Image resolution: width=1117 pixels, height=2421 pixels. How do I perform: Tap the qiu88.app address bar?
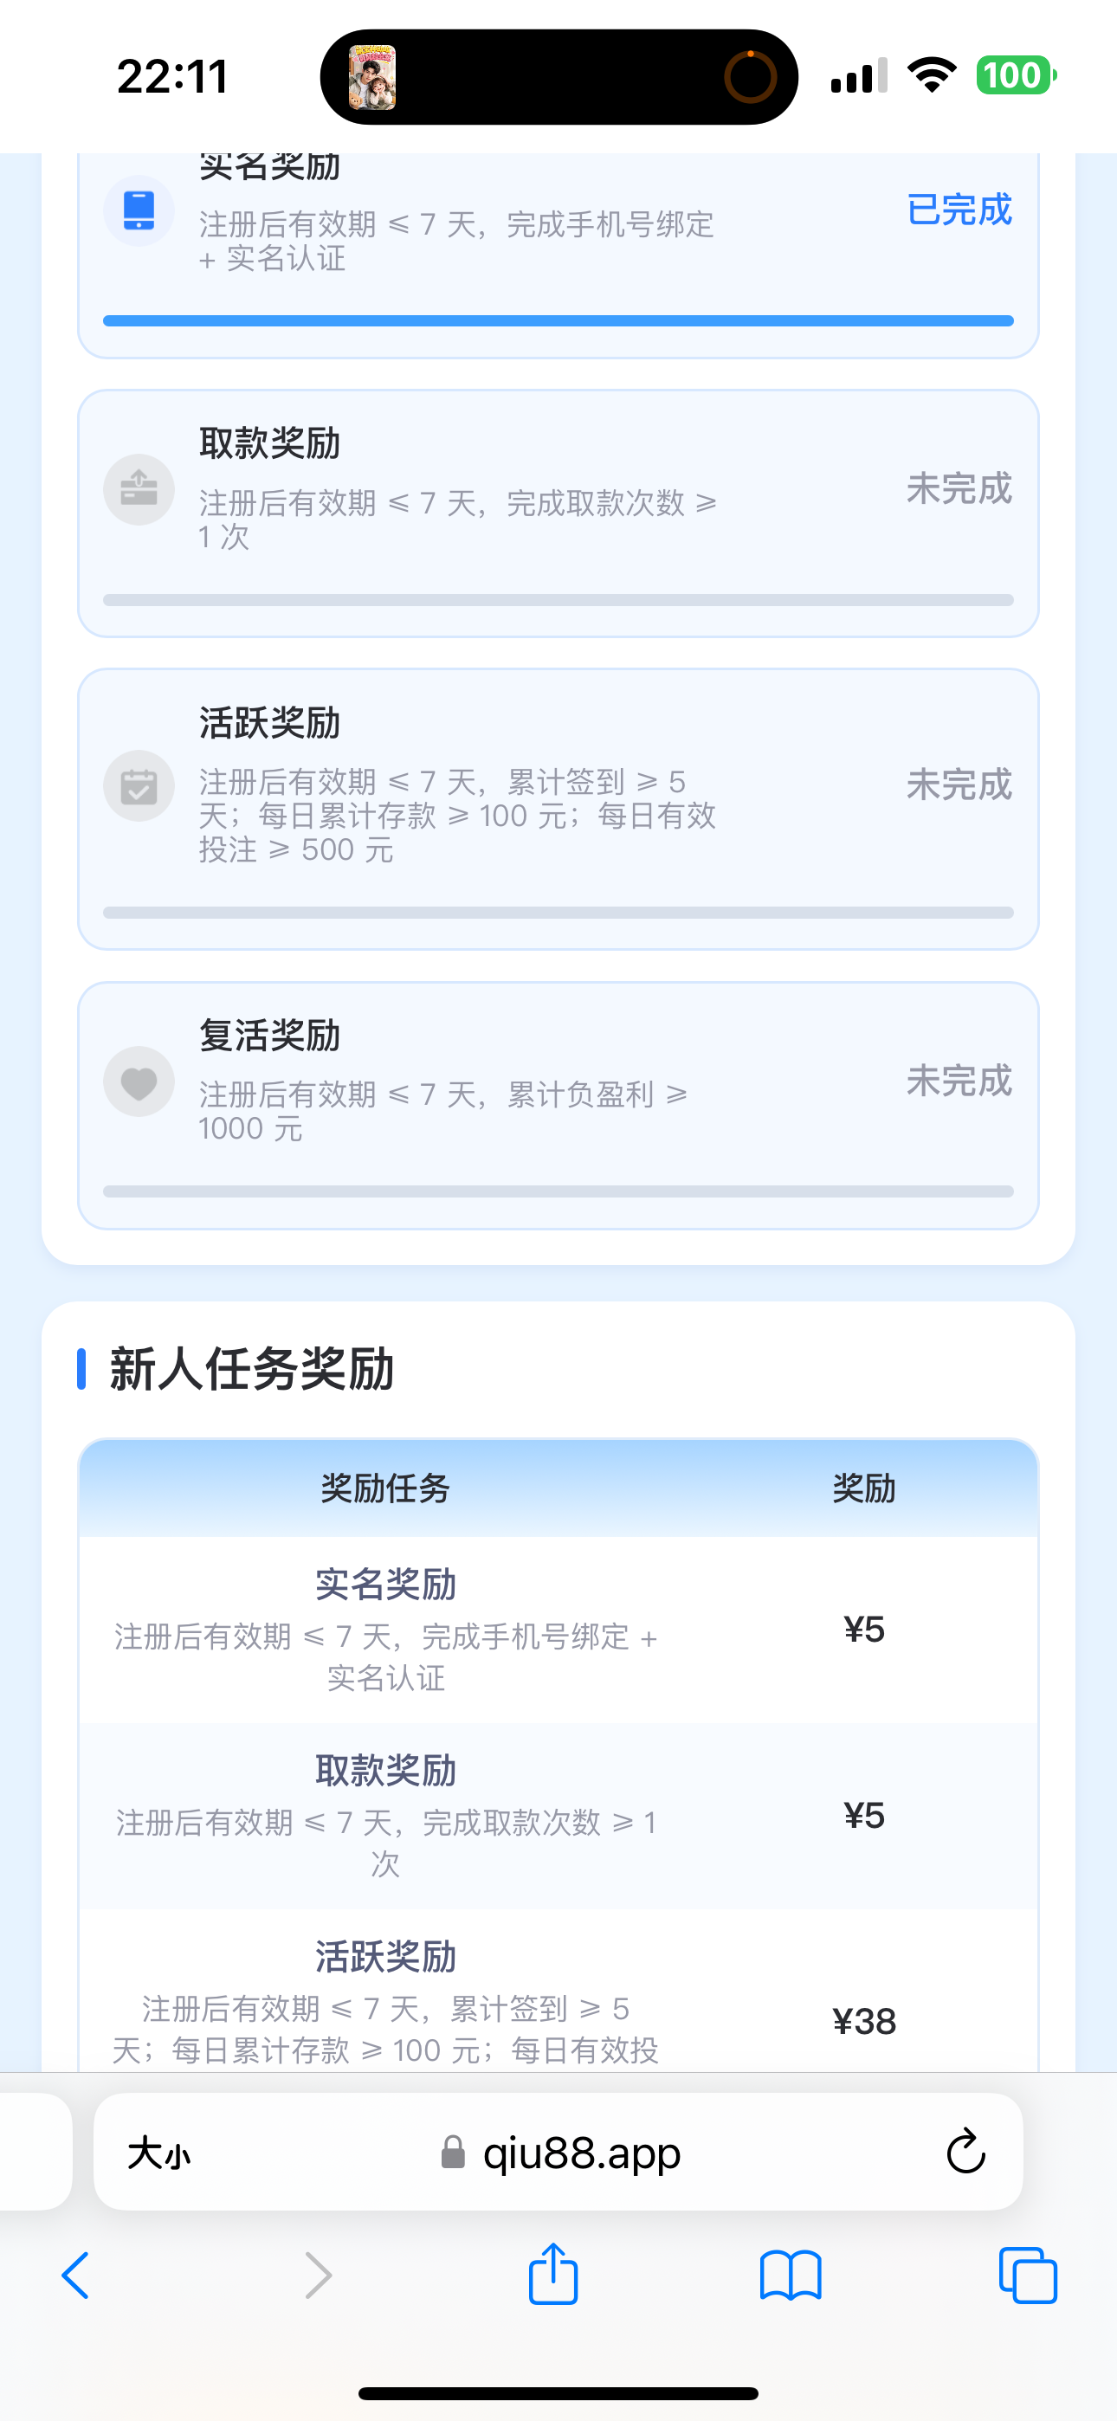(x=558, y=2151)
